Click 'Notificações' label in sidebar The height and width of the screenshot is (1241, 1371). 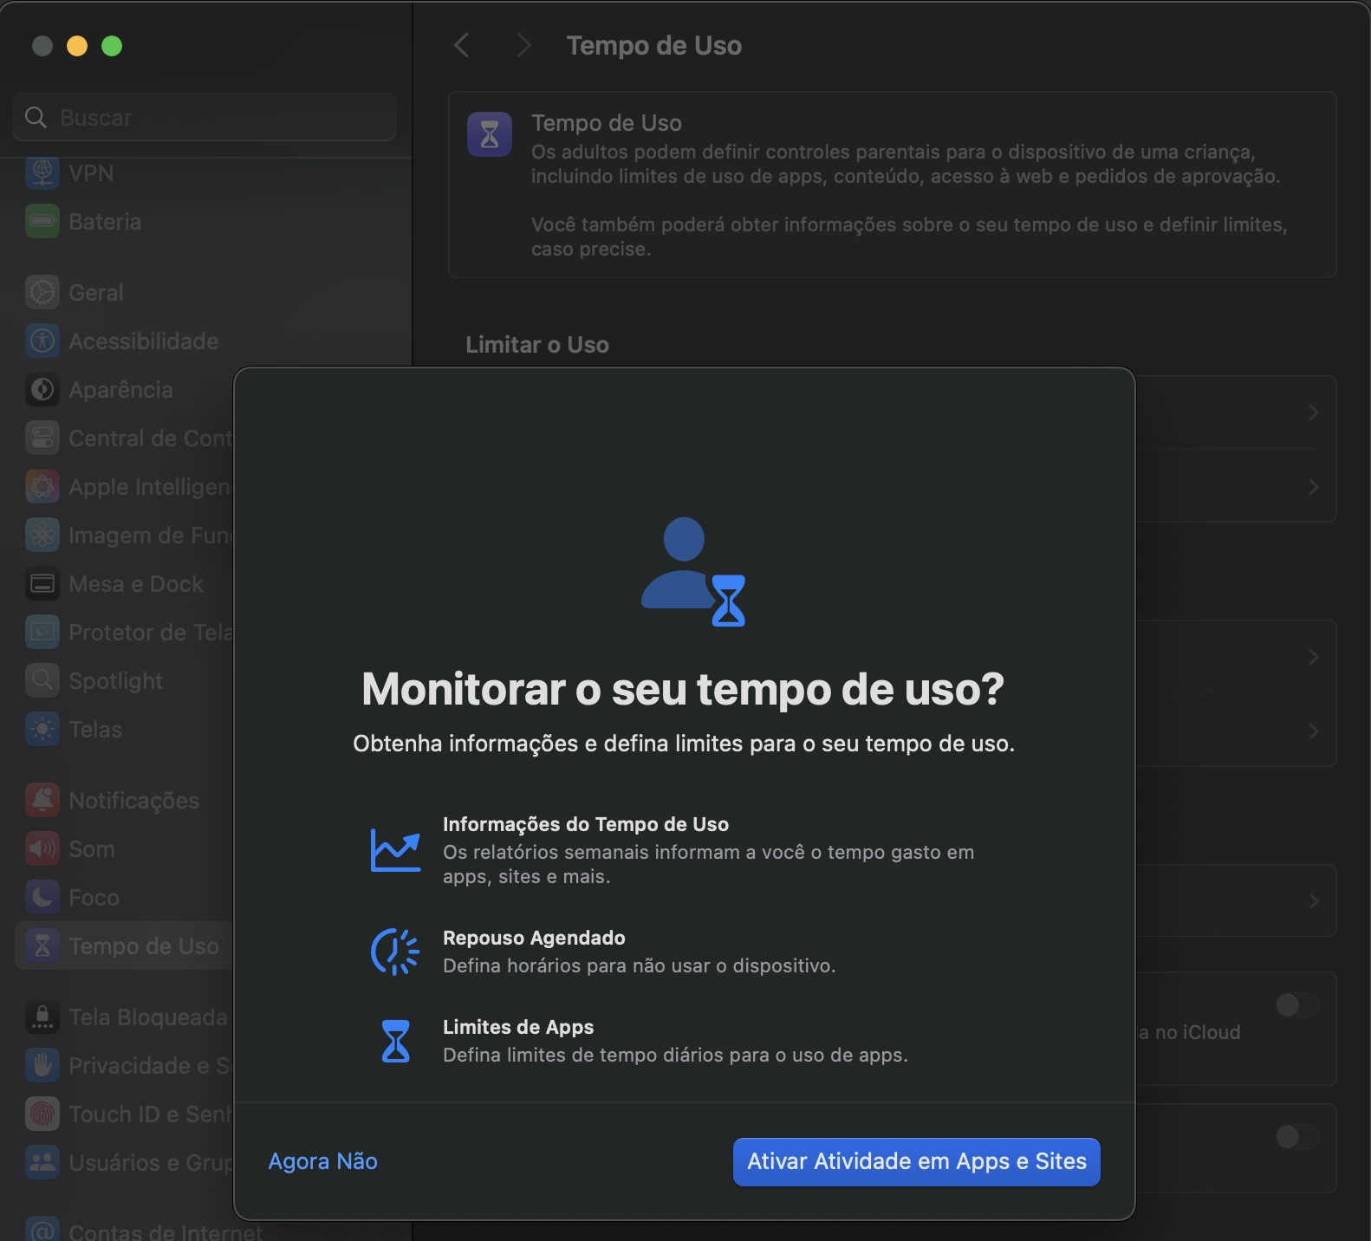pos(134,801)
